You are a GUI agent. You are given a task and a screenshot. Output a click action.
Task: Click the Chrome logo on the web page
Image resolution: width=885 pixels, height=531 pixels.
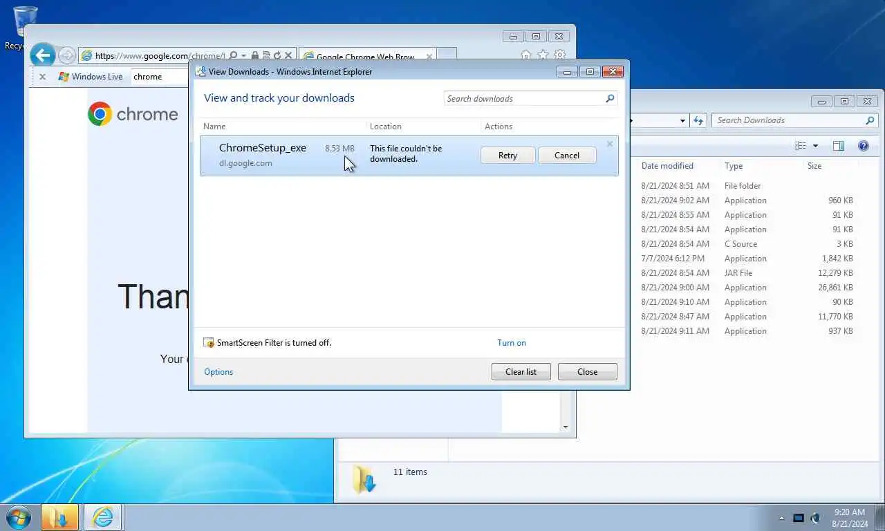tap(100, 114)
